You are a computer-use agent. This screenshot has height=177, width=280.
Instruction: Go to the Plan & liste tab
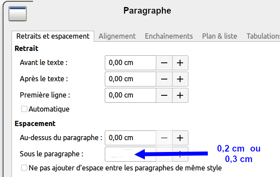coord(219,36)
